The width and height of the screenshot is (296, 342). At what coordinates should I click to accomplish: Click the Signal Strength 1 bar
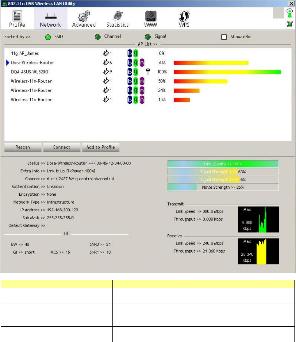tap(223, 172)
